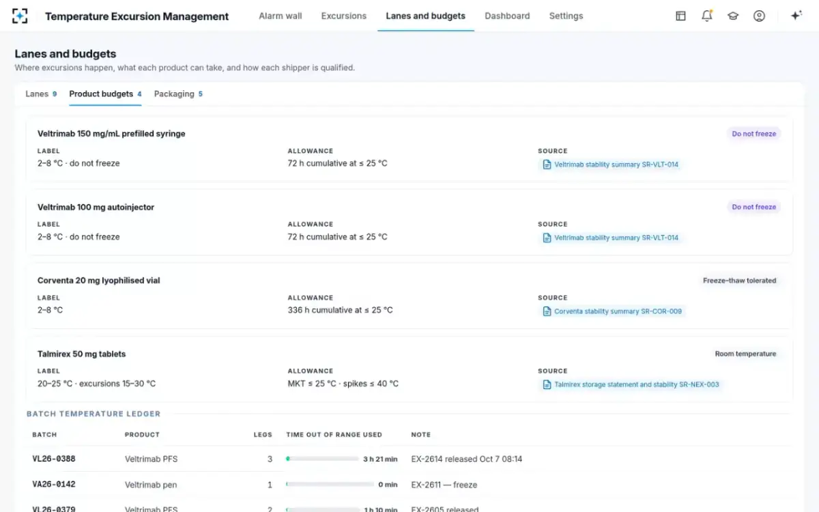Switch to Dashboard tab

[x=507, y=16]
